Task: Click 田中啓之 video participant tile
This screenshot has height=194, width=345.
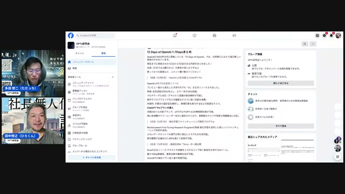Action: [x=33, y=121]
